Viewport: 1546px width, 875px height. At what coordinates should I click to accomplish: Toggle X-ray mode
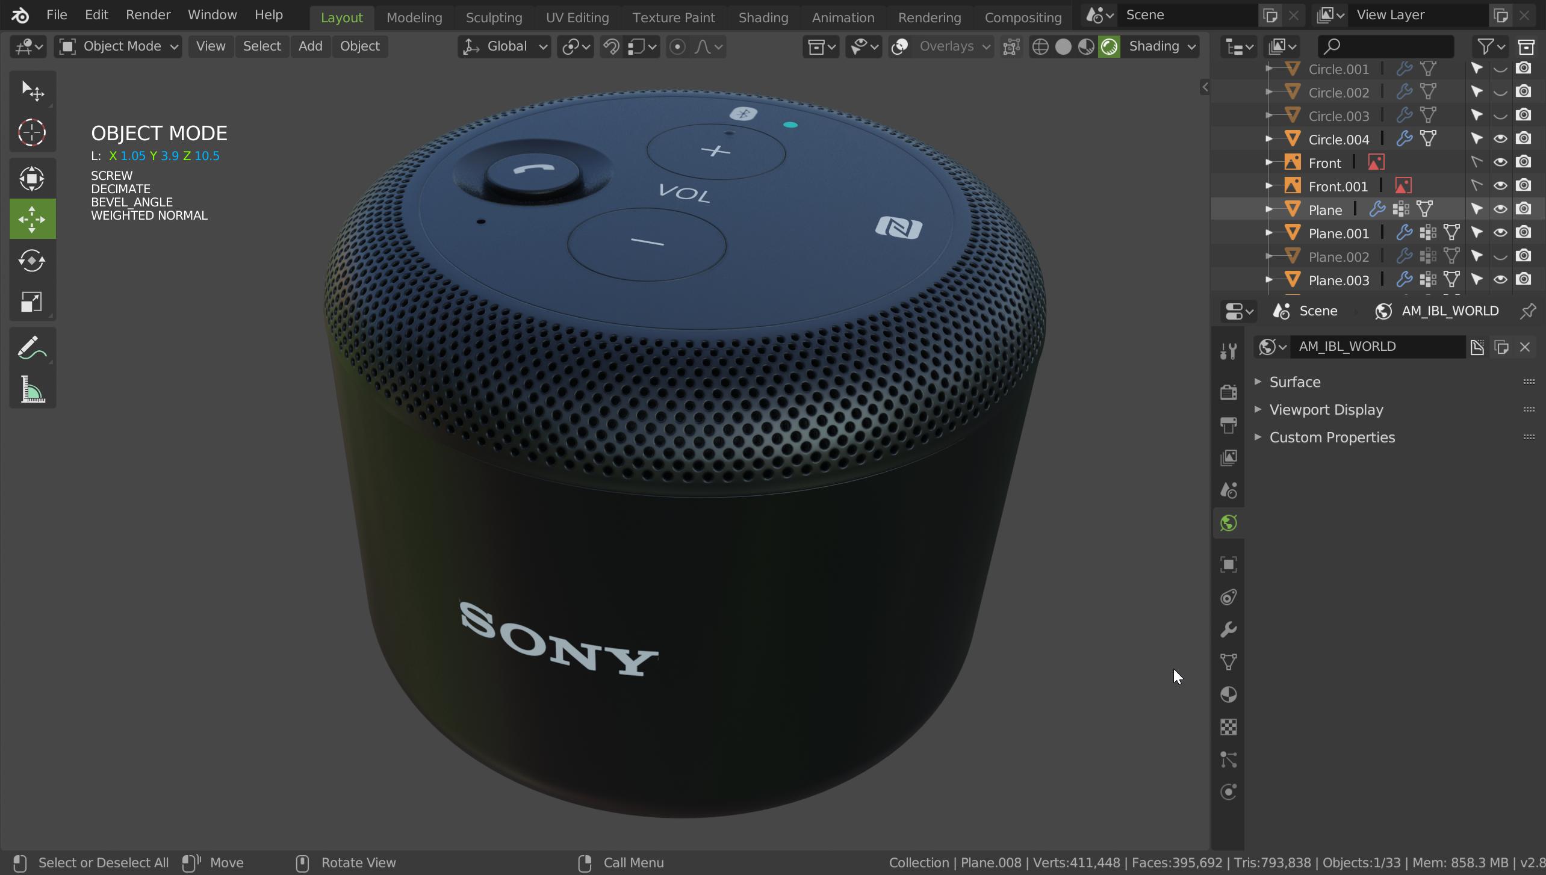[x=1011, y=46]
